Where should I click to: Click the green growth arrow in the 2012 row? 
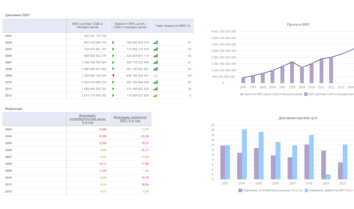pyautogui.click(x=113, y=95)
